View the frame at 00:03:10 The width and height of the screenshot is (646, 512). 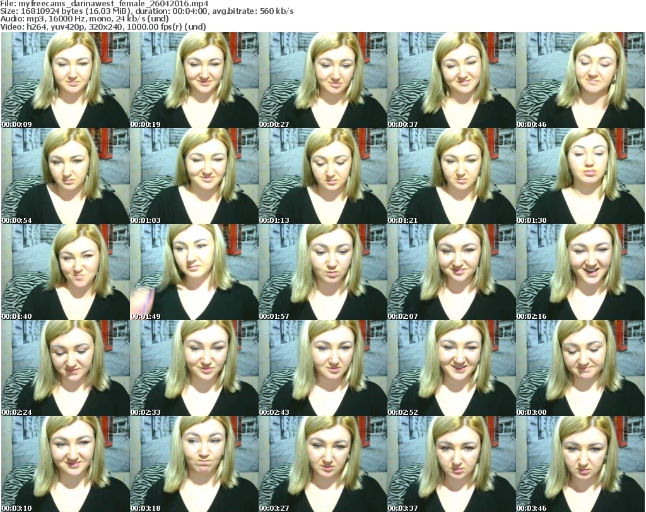66,464
